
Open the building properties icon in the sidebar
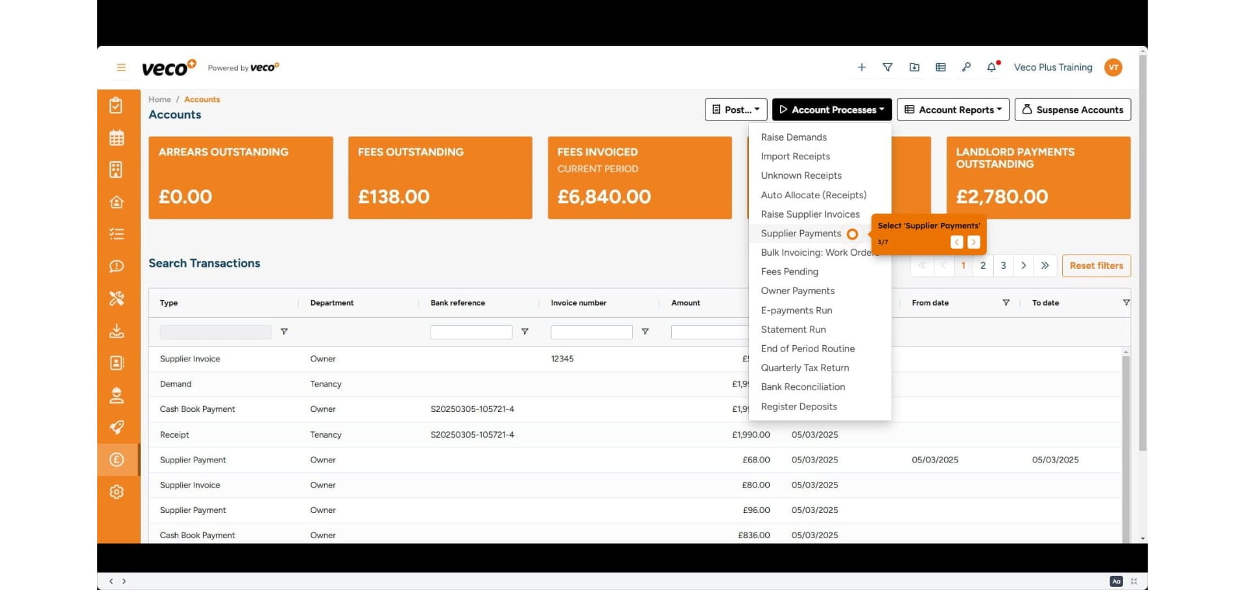click(x=117, y=170)
